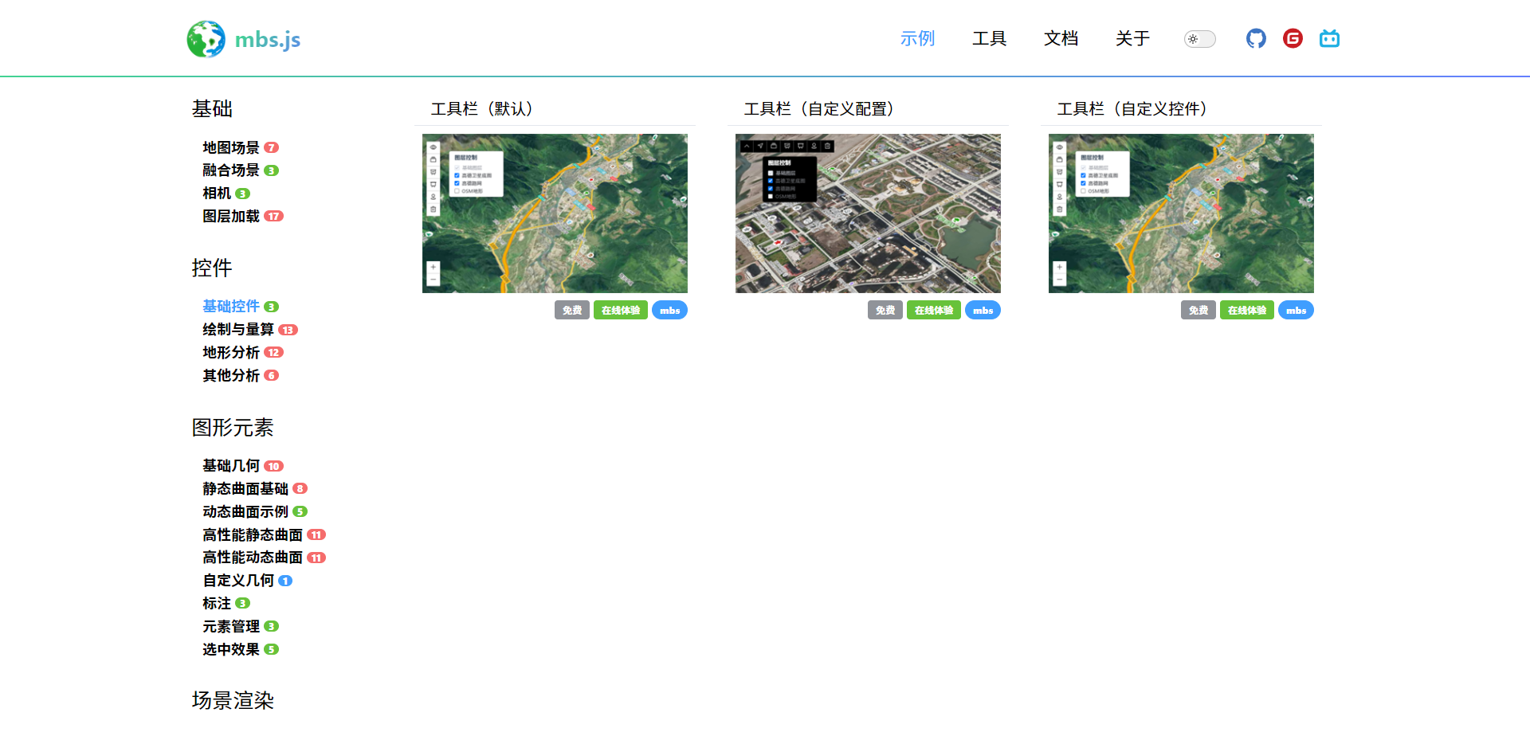
Task: Click the mbs.js brand text
Action: pyautogui.click(x=268, y=39)
